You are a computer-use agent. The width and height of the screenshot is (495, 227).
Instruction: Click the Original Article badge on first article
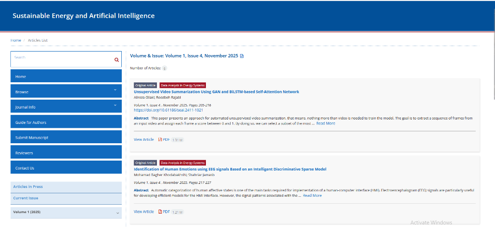[x=146, y=85]
